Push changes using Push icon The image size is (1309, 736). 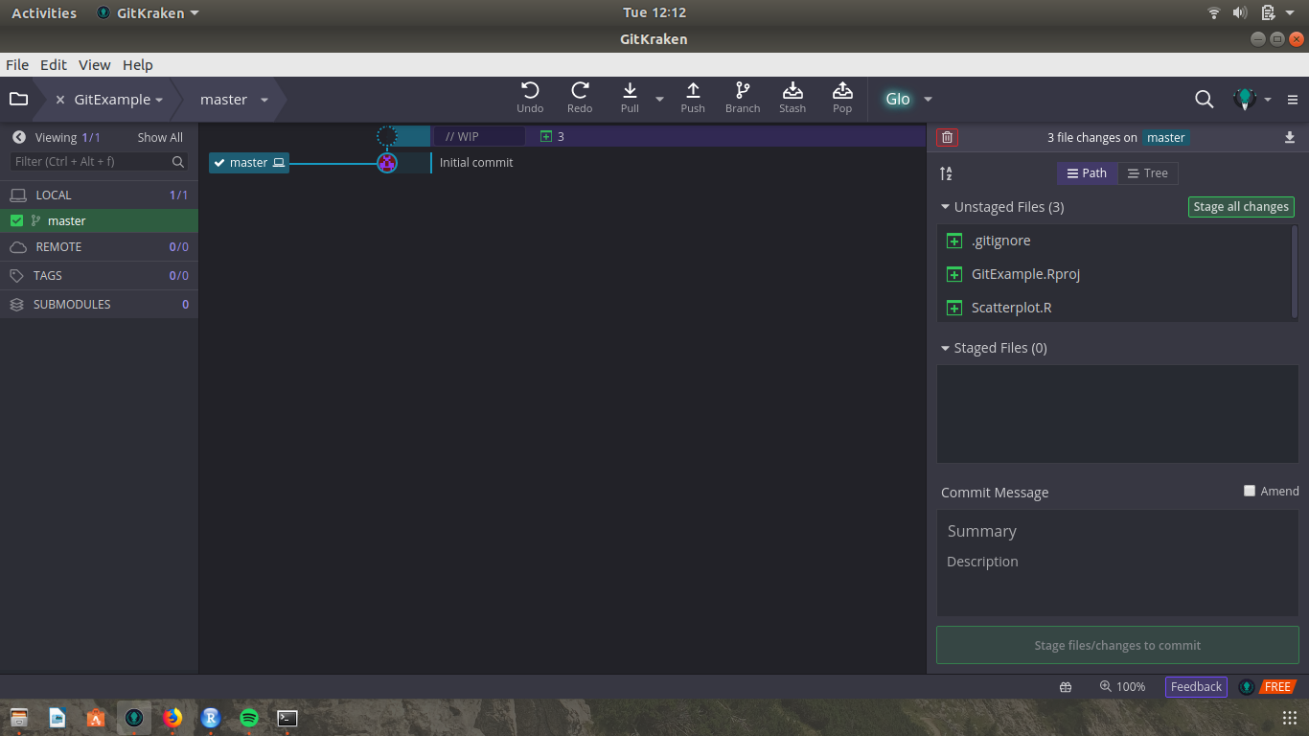click(x=693, y=91)
